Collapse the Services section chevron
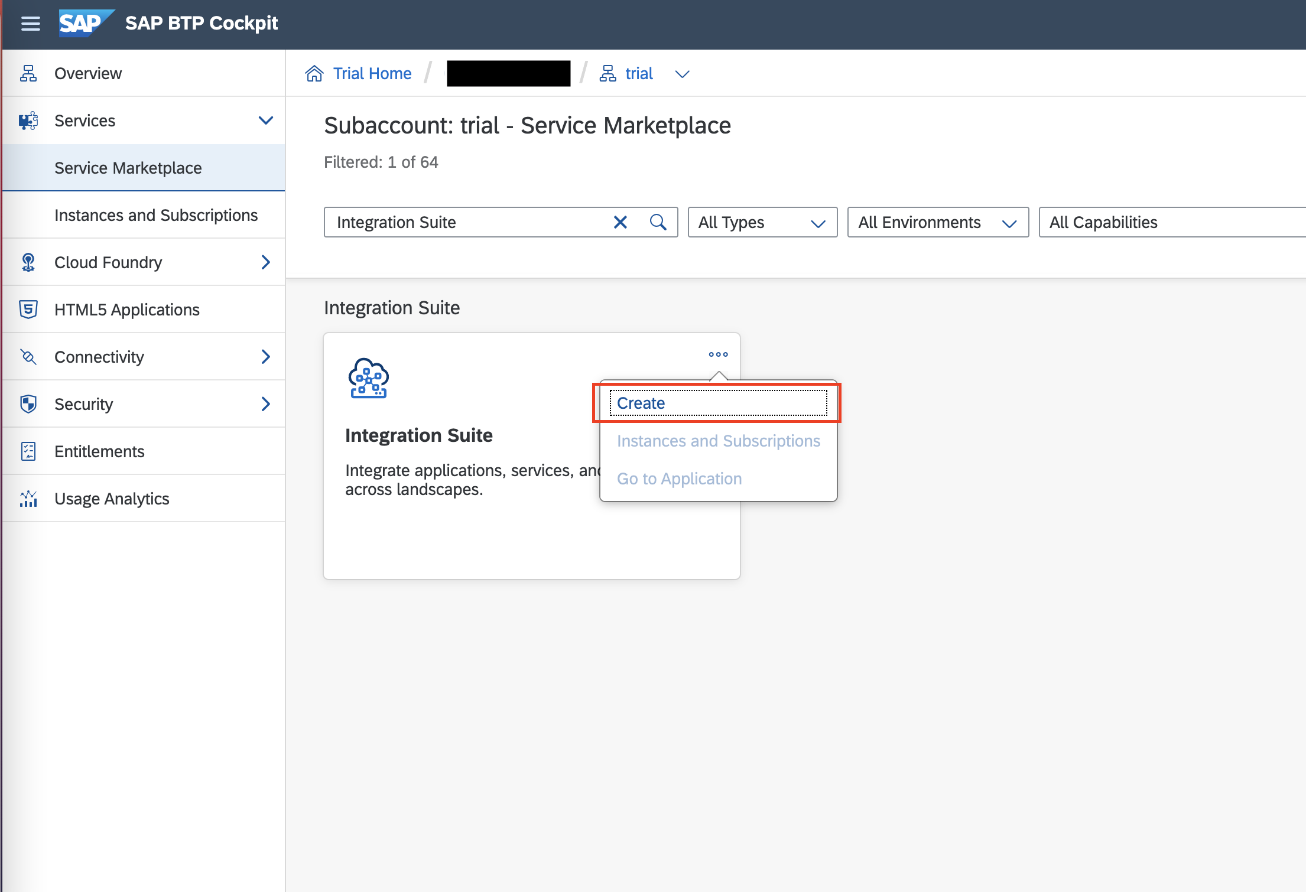Viewport: 1306px width, 892px height. [x=266, y=121]
